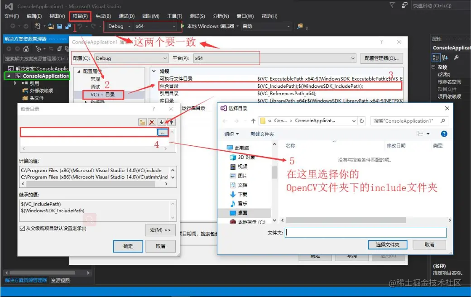
Task: Click 新建文件夹 in Select Directory dialog
Action: [x=262, y=134]
